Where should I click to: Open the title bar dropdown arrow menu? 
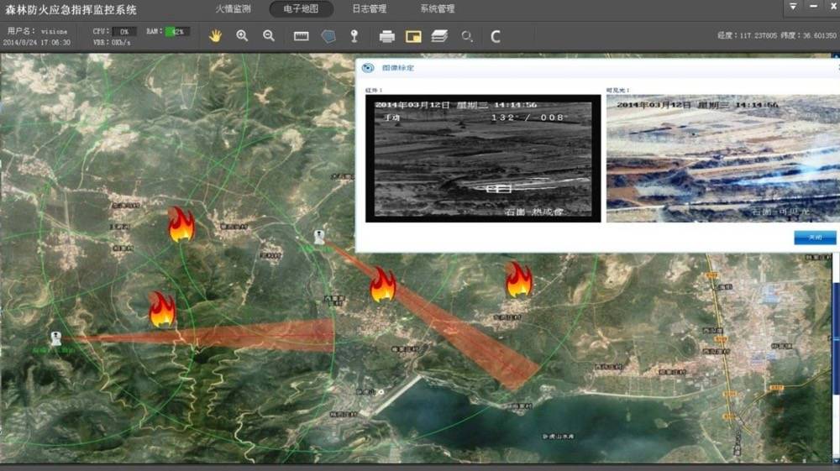pyautogui.click(x=793, y=7)
